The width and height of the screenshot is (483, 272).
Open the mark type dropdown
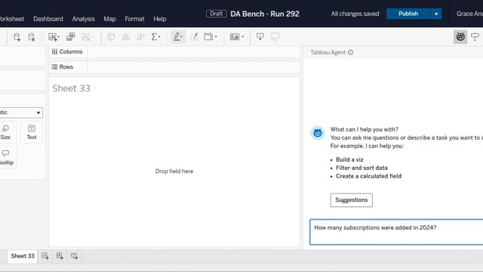point(21,113)
